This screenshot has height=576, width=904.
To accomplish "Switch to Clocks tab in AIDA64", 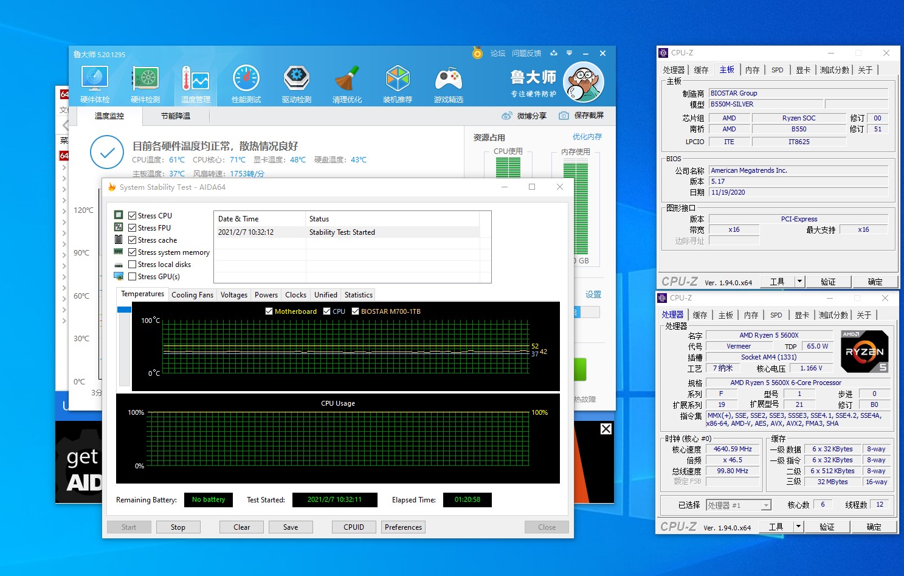I will coord(296,294).
